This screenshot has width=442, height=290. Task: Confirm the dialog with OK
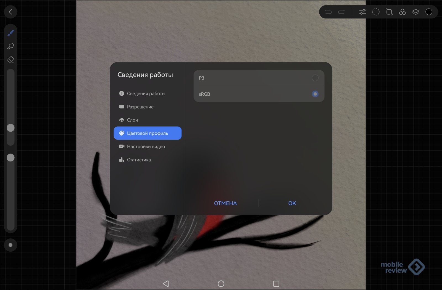(x=292, y=203)
